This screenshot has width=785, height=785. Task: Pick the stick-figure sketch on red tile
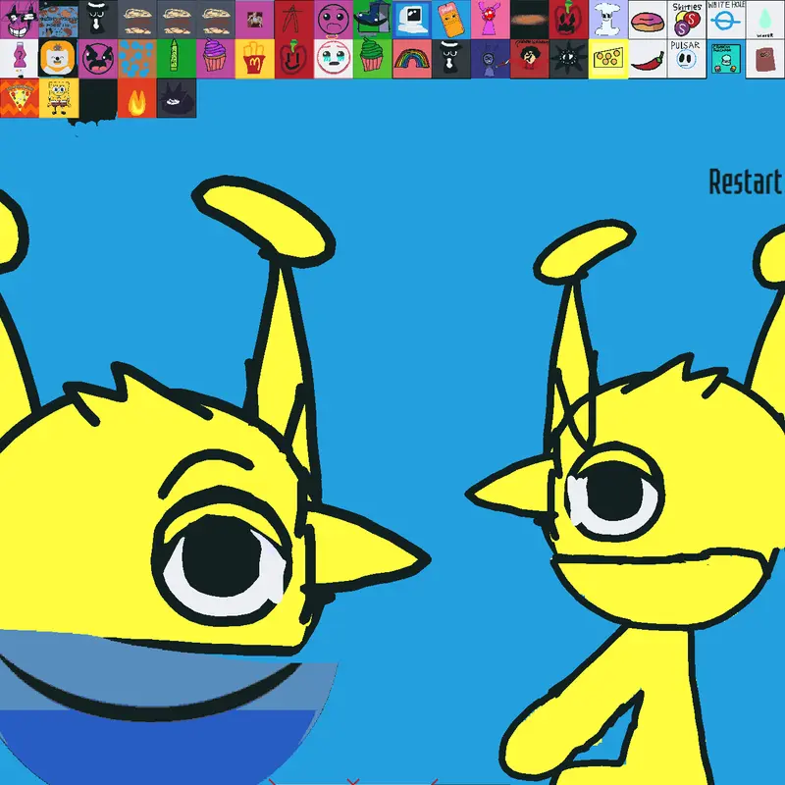click(x=293, y=20)
